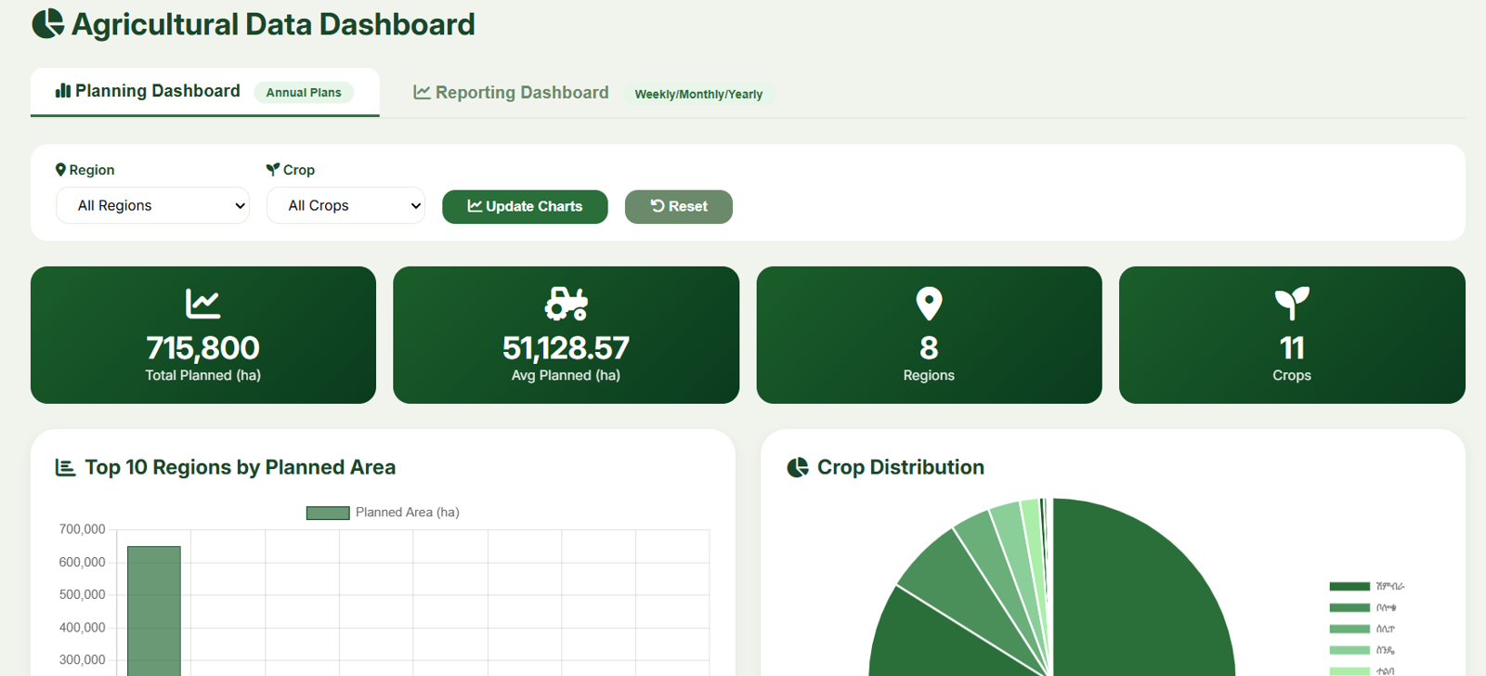Click the map pin icon beside the Region label
Image resolution: width=1486 pixels, height=676 pixels.
pos(60,170)
